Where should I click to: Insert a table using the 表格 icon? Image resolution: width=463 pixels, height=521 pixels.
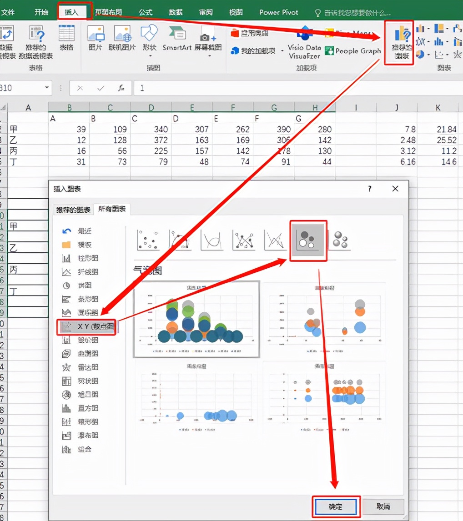click(66, 39)
